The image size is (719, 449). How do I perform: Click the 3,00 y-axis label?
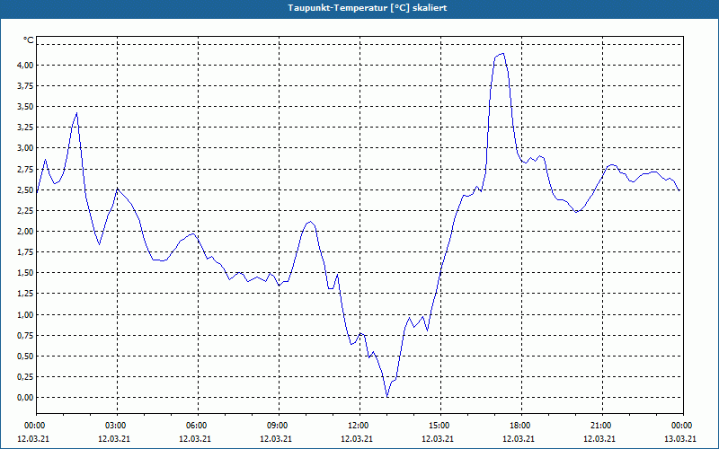tap(25, 148)
